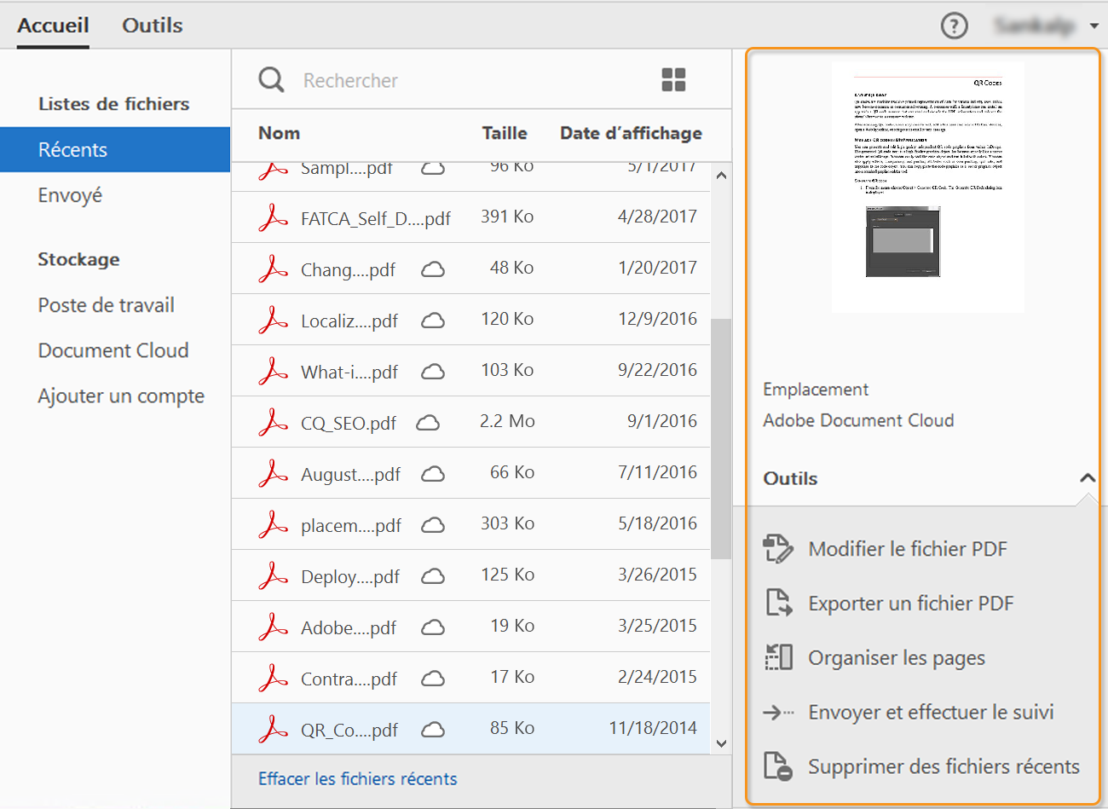The image size is (1108, 809).
Task: Click Effacer les fichiers récents link
Action: pyautogui.click(x=357, y=778)
